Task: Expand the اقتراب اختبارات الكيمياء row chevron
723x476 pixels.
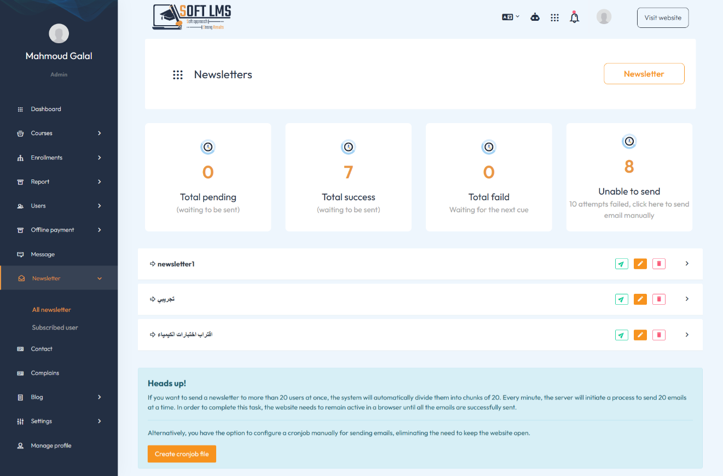Action: (x=687, y=335)
